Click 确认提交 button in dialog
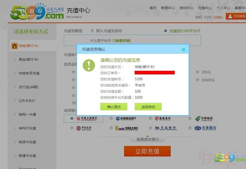 (x=114, y=107)
